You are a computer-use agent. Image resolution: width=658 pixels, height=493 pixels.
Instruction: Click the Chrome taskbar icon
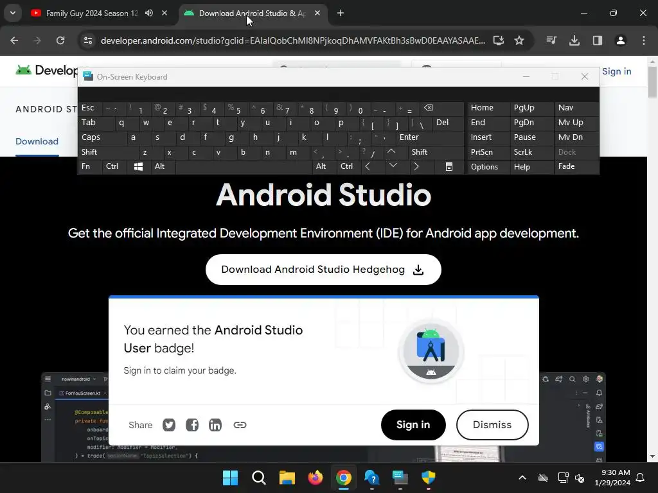343,478
